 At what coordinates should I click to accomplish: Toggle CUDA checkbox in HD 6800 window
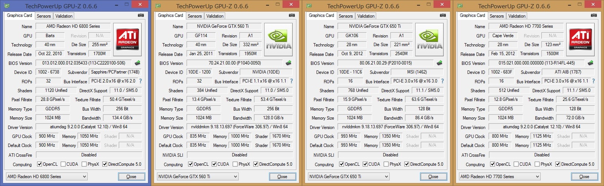point(63,164)
